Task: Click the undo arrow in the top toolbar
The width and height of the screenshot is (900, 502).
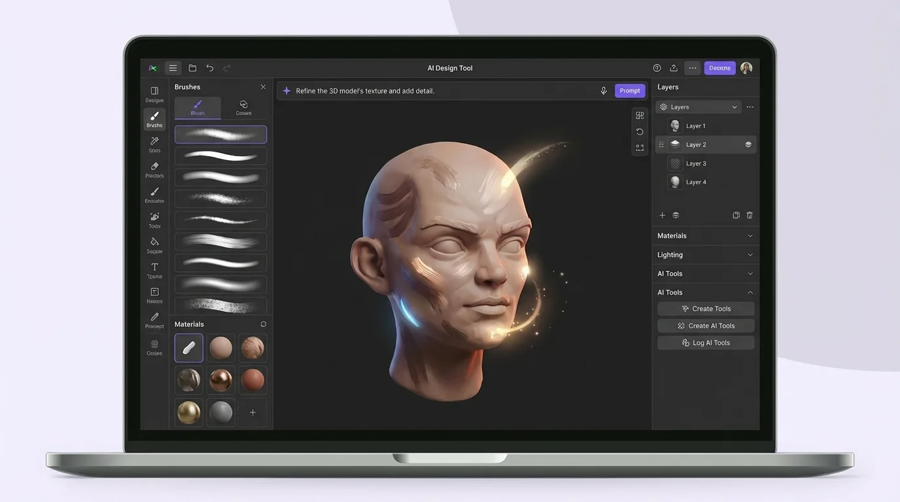Action: [x=209, y=67]
